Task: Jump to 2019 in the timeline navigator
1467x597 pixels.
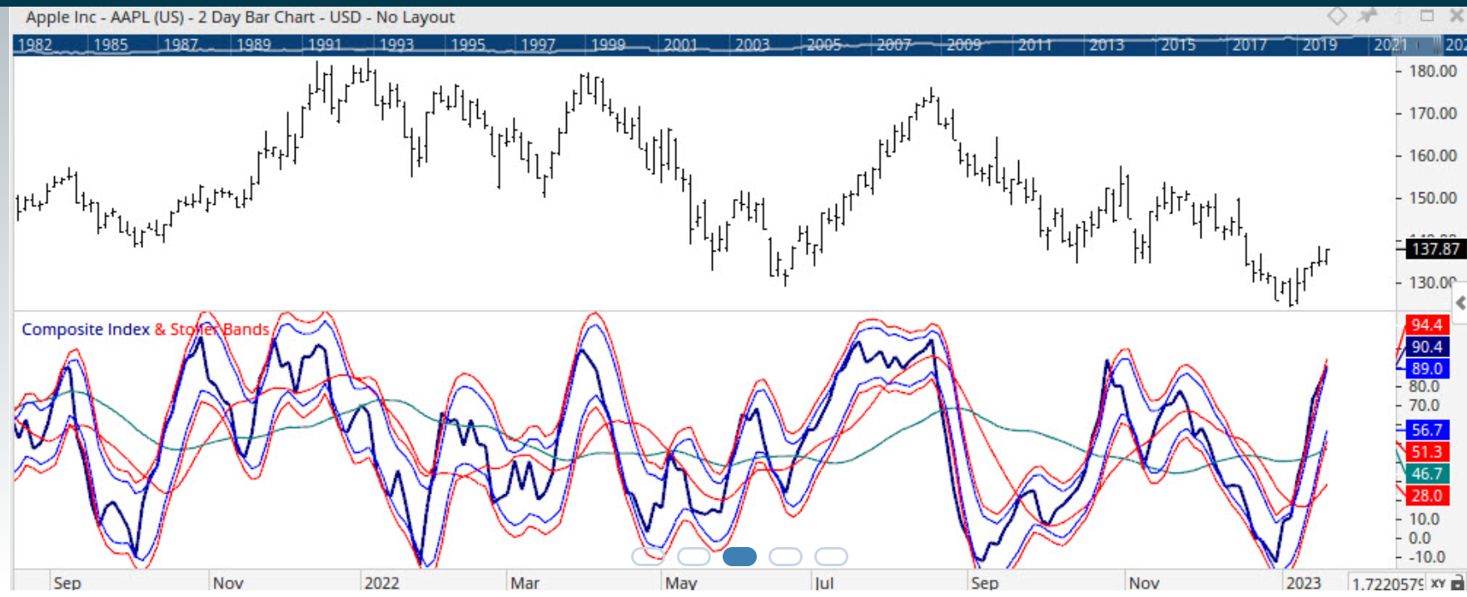Action: (1320, 45)
